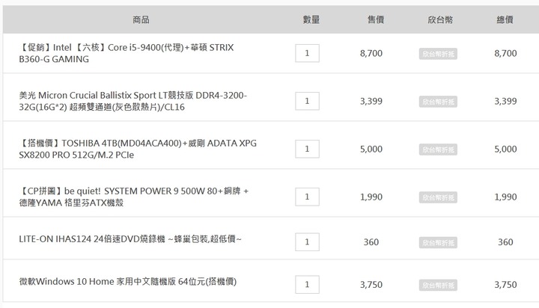539x308 pixels.
Task: Open the TOSHIBA 4TB ADATA product name
Action: coord(138,149)
